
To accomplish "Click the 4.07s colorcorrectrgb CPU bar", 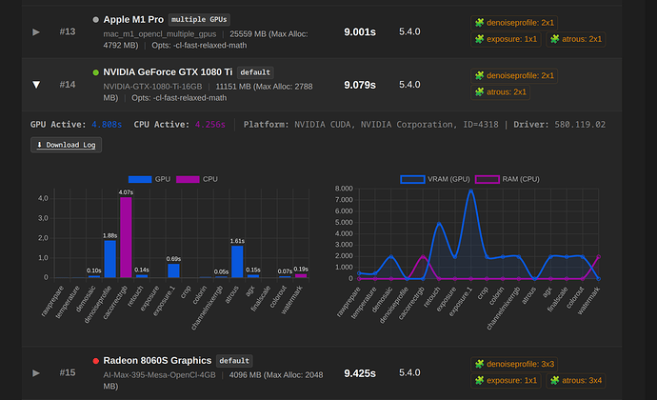I will [126, 237].
